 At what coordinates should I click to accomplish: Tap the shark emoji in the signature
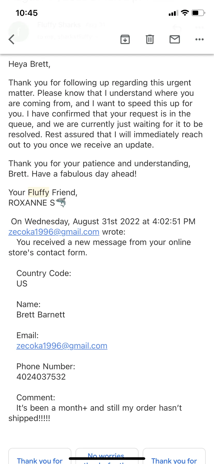point(61,202)
